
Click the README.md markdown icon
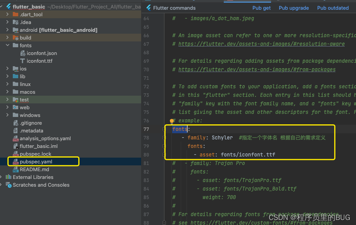(16, 170)
